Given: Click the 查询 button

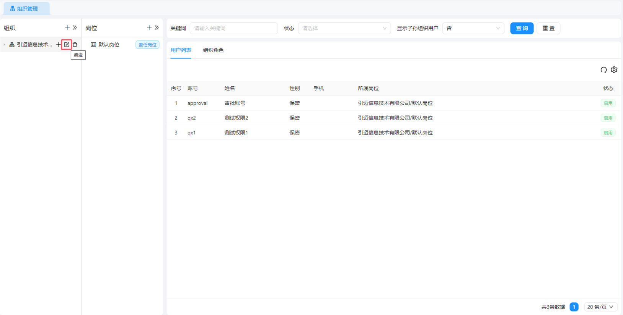Looking at the screenshot, I should click(x=522, y=28).
